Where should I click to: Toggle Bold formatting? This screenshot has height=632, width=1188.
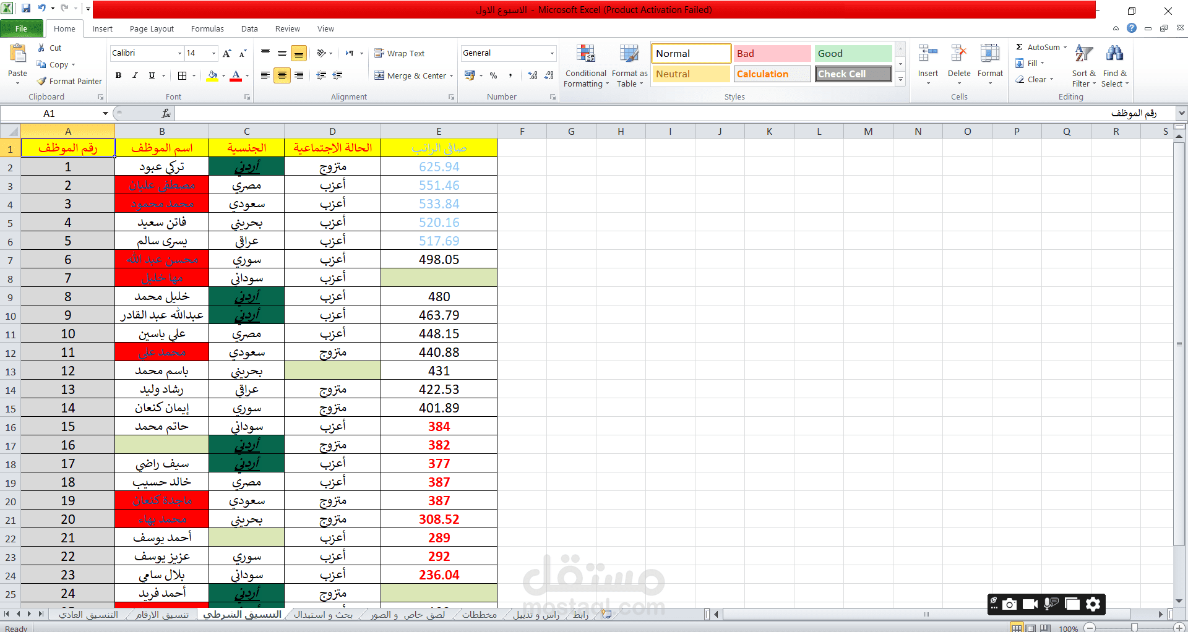pyautogui.click(x=118, y=75)
